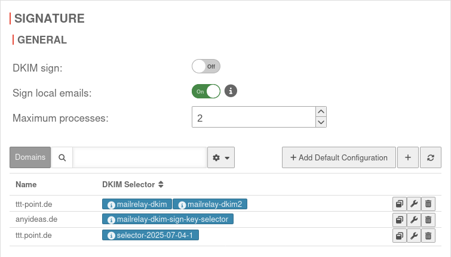Decrease Maximum processes value

click(321, 122)
